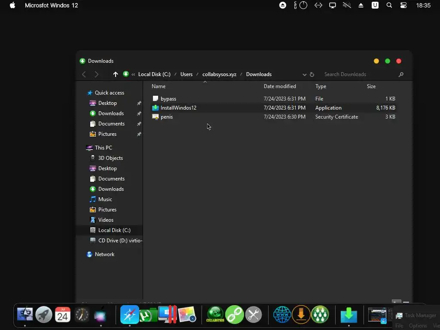Select the bypass file
Viewport: 440px width, 330px height.
[x=274, y=99]
